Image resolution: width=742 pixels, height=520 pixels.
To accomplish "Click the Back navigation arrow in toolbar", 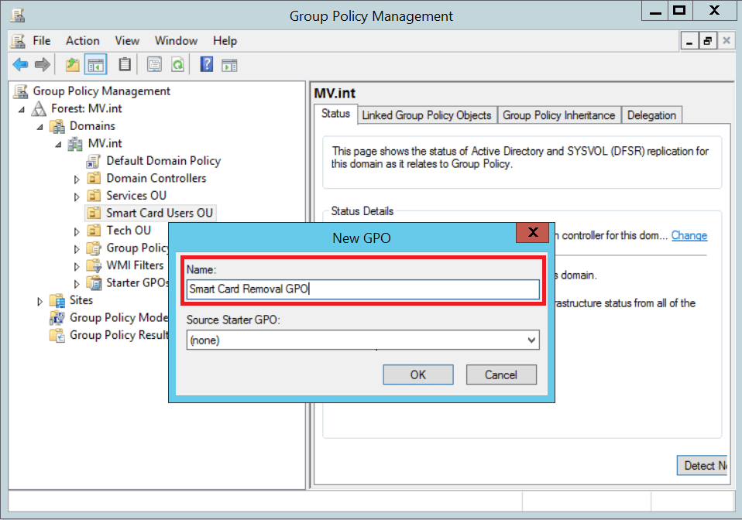I will [x=21, y=64].
